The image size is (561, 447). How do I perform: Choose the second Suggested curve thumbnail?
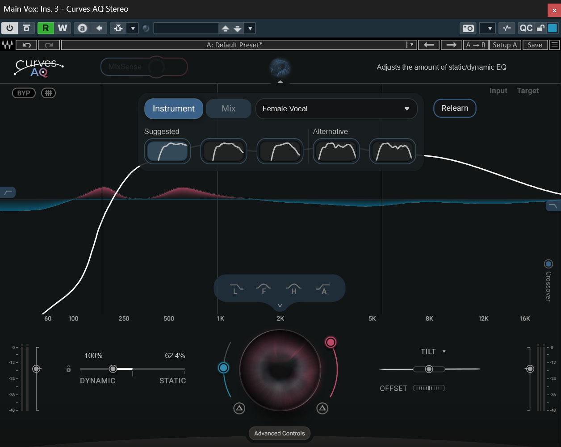coord(223,151)
